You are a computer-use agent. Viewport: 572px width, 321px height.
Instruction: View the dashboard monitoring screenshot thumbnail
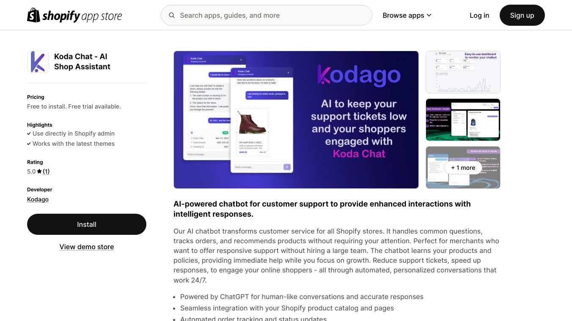pyautogui.click(x=463, y=72)
